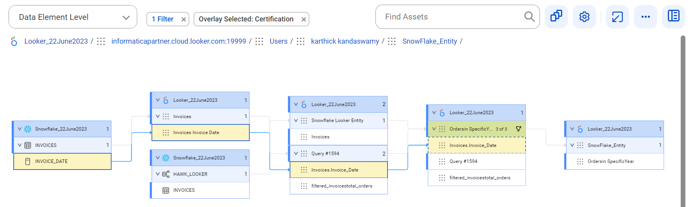
Task: Click the Overlay Selected: Certification chip
Action: (x=246, y=19)
